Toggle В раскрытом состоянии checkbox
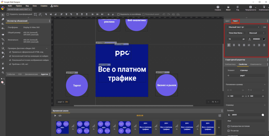Screen dimensions: 269x136 228,126
